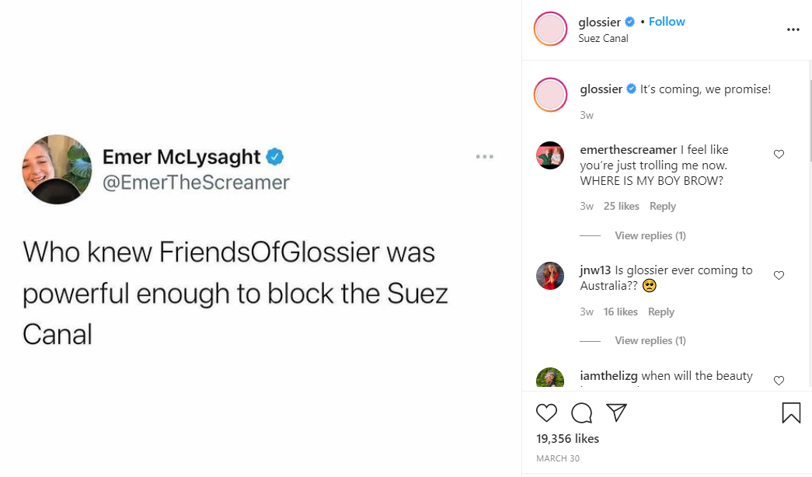Expand replies under emerthescreamer's comment
Viewport: 812px width, 477px height.
pyautogui.click(x=650, y=235)
